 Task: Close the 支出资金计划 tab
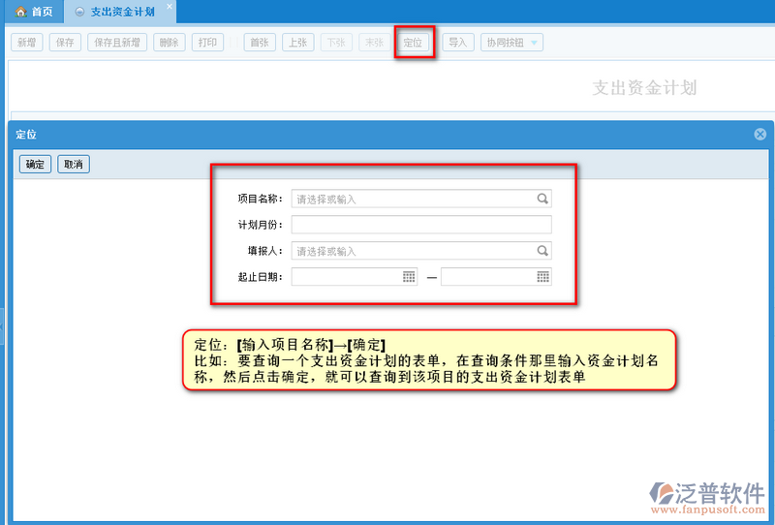[x=170, y=7]
